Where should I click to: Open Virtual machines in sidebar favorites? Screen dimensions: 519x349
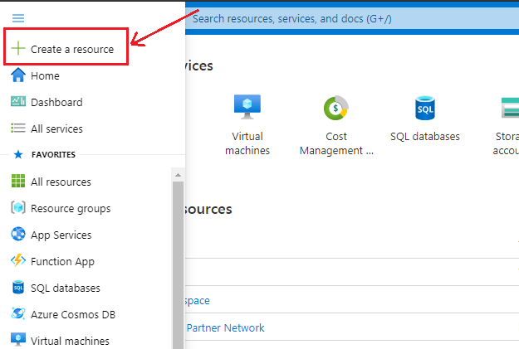71,341
